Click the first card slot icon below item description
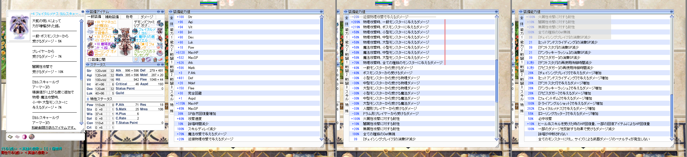This screenshot has width=687, height=157. pos(11,137)
